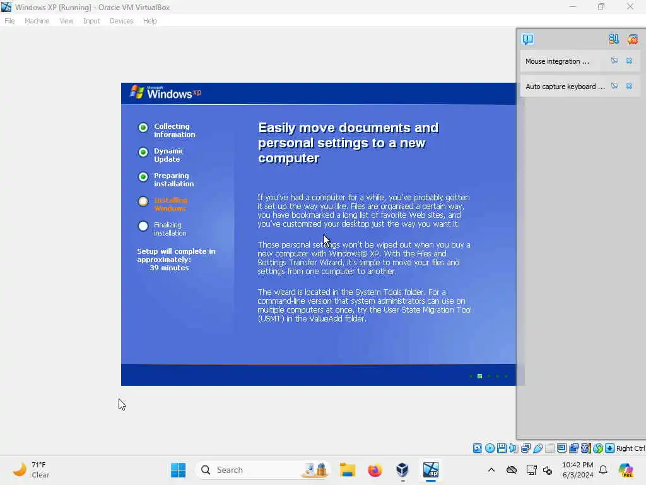The width and height of the screenshot is (646, 485).
Task: Click the taskbar Search box
Action: [263, 470]
